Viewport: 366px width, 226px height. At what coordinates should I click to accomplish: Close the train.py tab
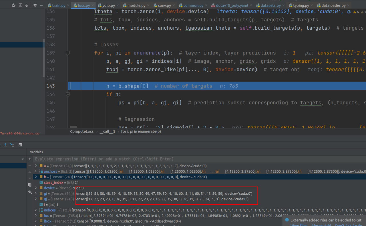(x=68, y=5)
